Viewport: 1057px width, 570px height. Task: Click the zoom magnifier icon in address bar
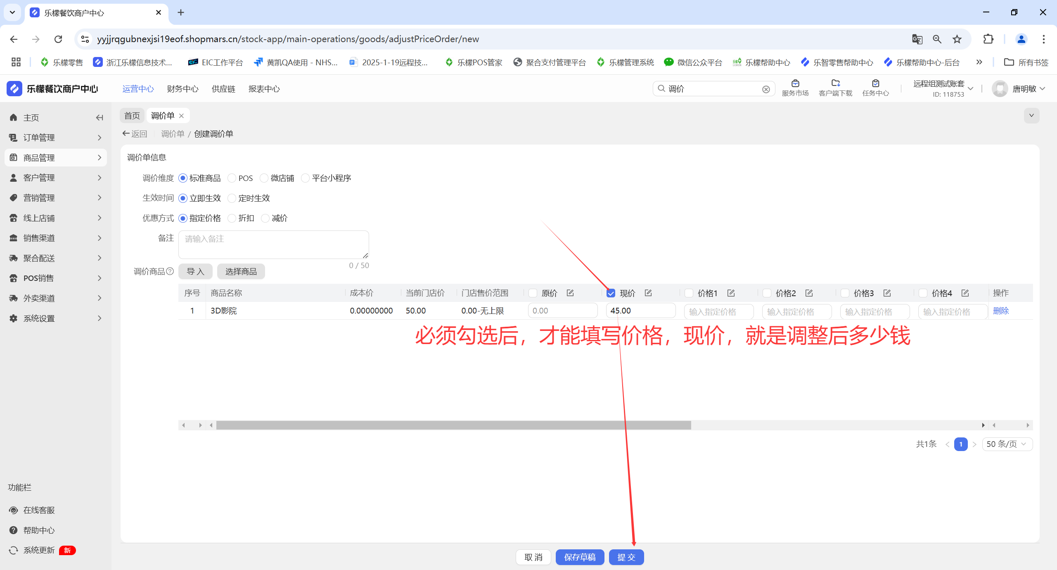point(937,39)
